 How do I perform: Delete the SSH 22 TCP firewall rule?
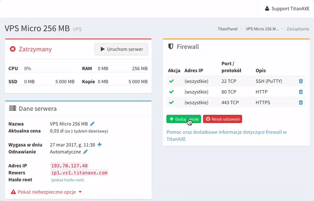click(301, 81)
